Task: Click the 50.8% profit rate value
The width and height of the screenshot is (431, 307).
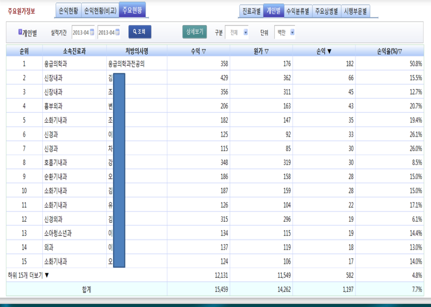Action: point(415,64)
